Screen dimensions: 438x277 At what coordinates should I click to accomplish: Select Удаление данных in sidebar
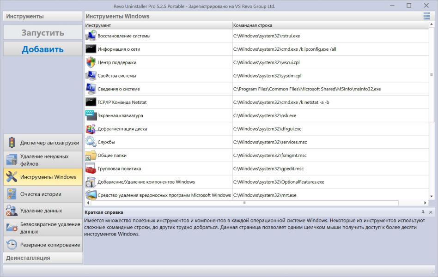[43, 211]
